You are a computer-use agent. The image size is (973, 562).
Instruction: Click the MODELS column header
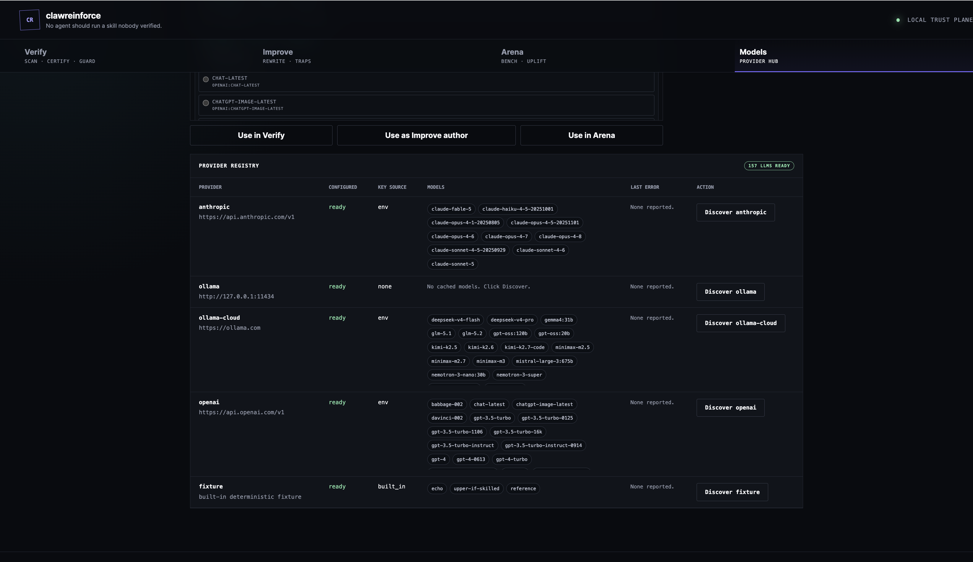coord(436,187)
